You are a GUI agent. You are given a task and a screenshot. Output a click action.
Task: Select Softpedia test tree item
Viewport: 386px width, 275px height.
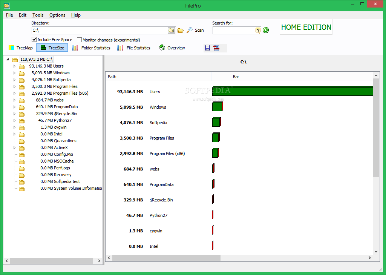coord(60,181)
